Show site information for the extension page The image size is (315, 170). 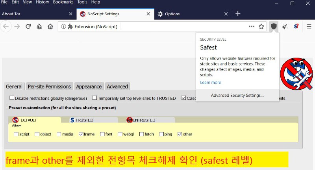pos(63,26)
